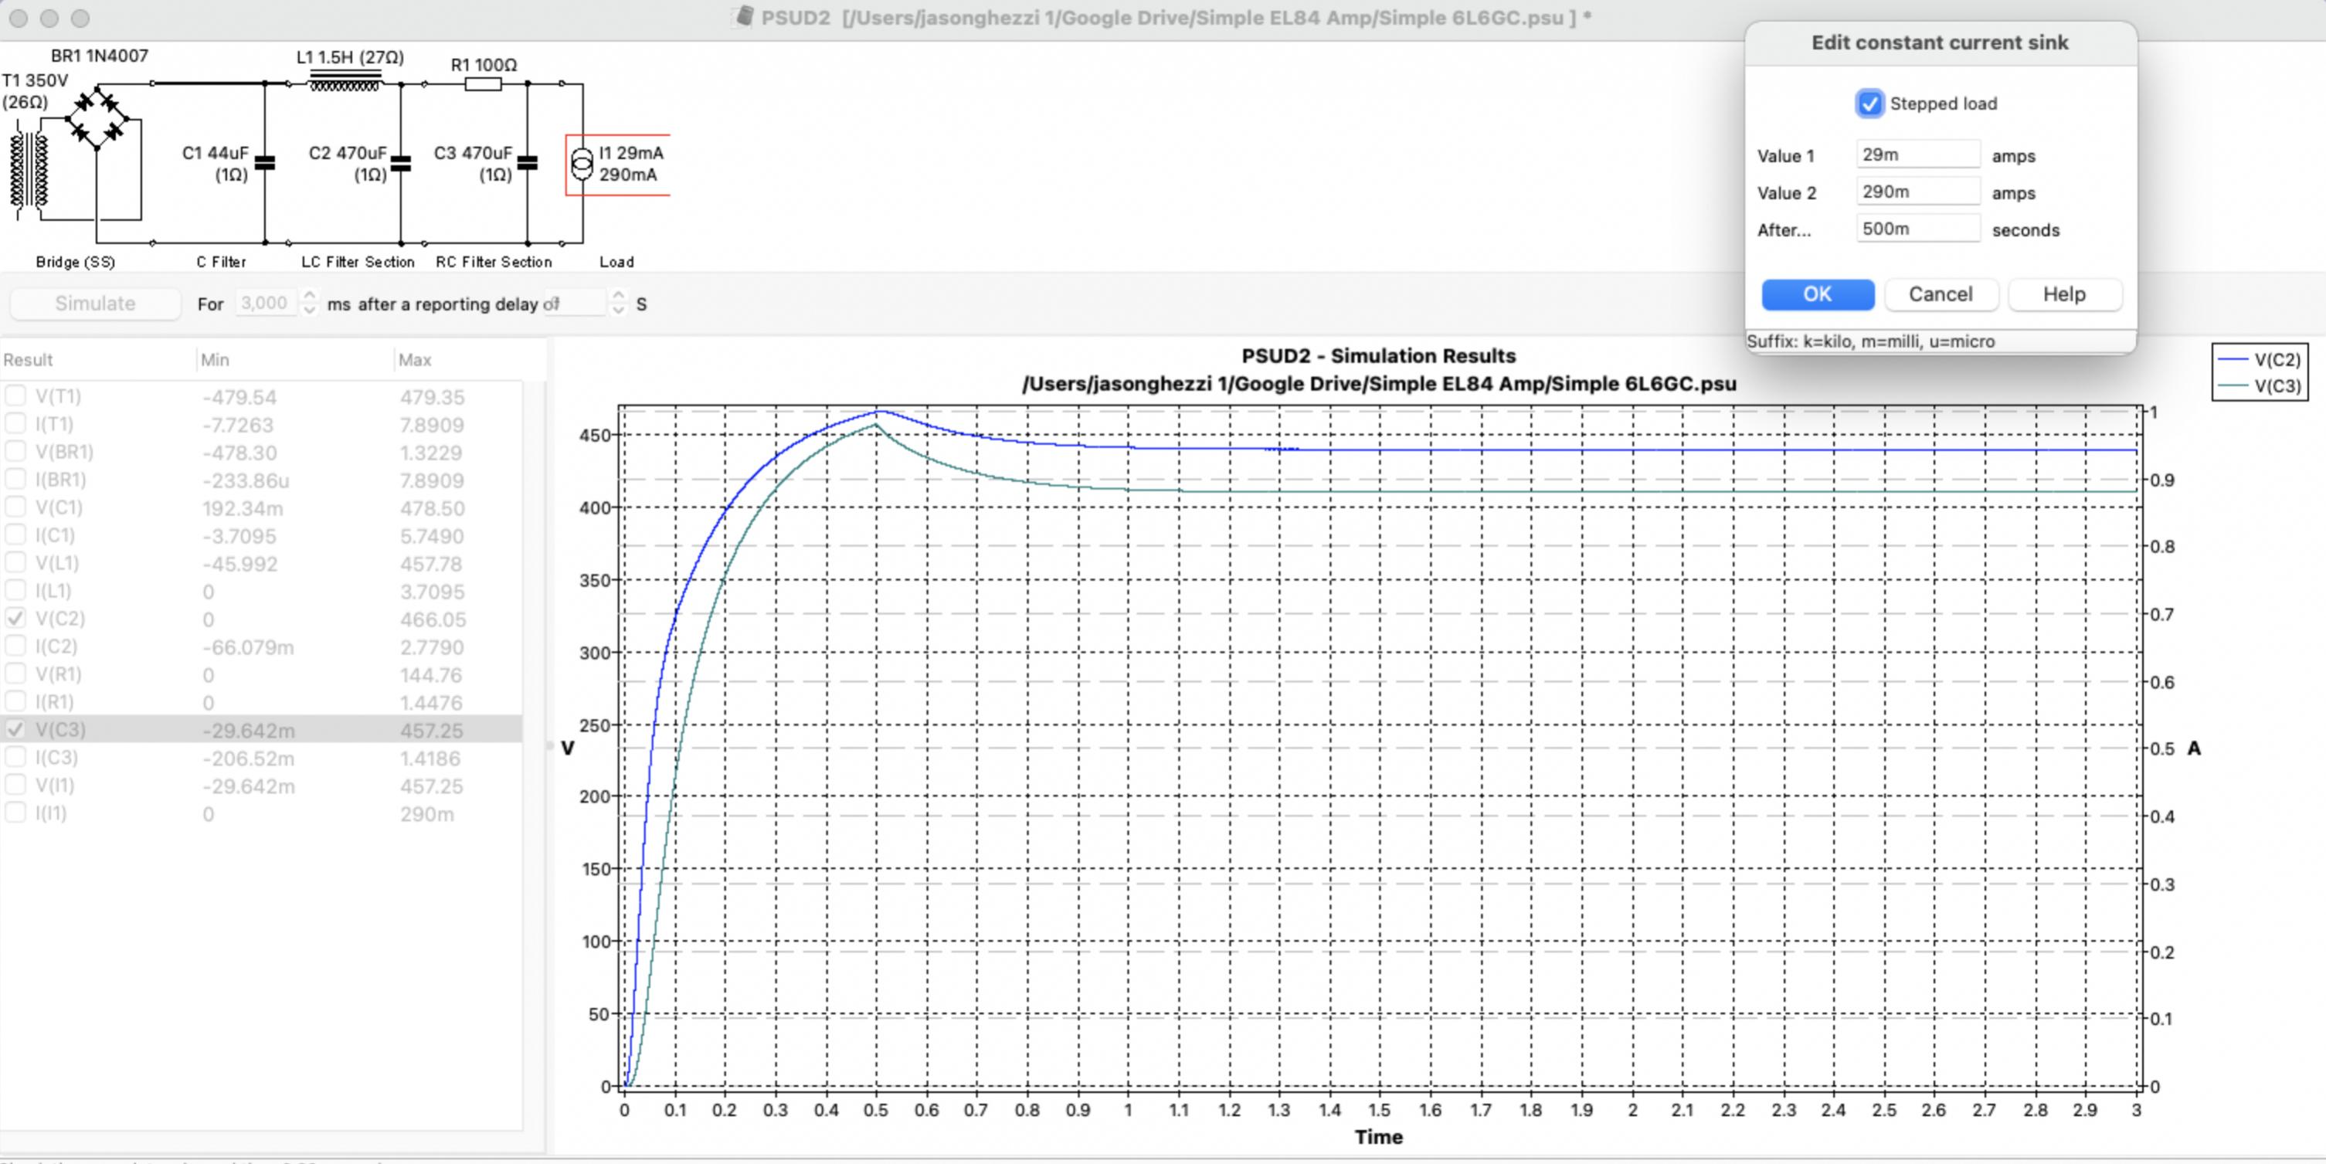Click the V(C2) legend entry
The height and width of the screenshot is (1164, 2326).
click(x=2260, y=359)
